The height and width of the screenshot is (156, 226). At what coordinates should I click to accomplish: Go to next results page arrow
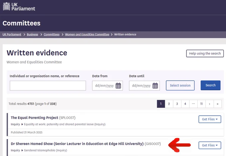point(209,104)
